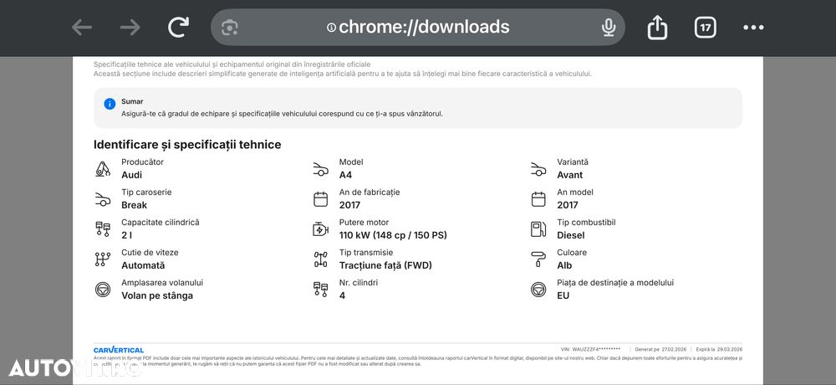Open the tab switcher showing 17 tabs
Viewport: 836px width, 385px height.
(x=705, y=28)
